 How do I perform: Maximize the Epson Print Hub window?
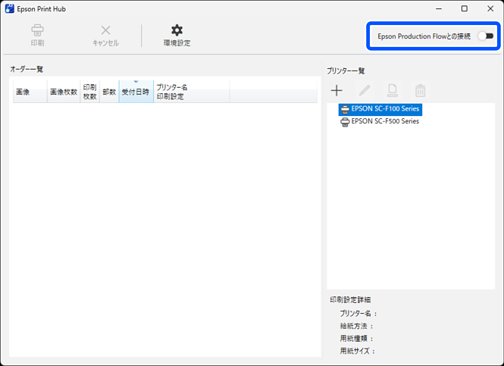pos(464,8)
